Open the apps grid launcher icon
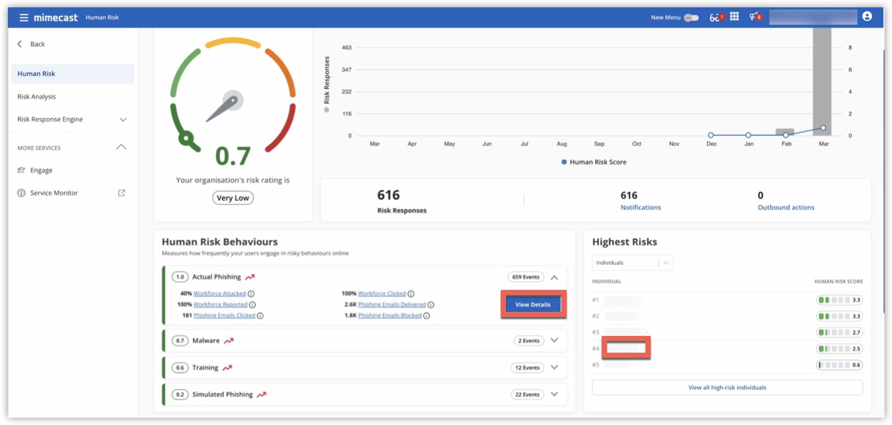The image size is (892, 425). [735, 17]
